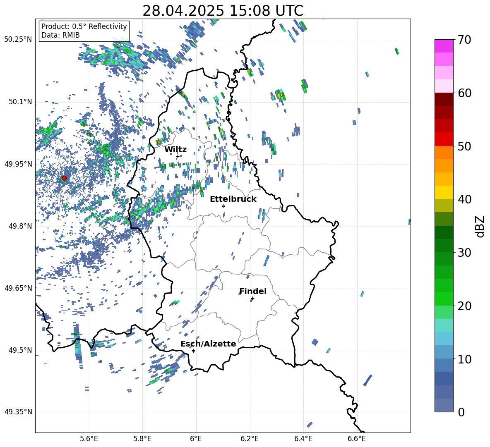This screenshot has height=447, width=490.
Task: Click the Data: RMIB text
Action: (60, 35)
